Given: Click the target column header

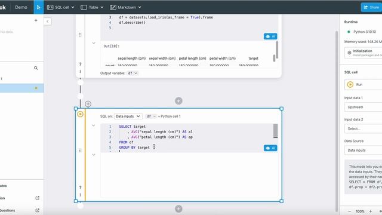Looking at the screenshot, I should point(253,59).
